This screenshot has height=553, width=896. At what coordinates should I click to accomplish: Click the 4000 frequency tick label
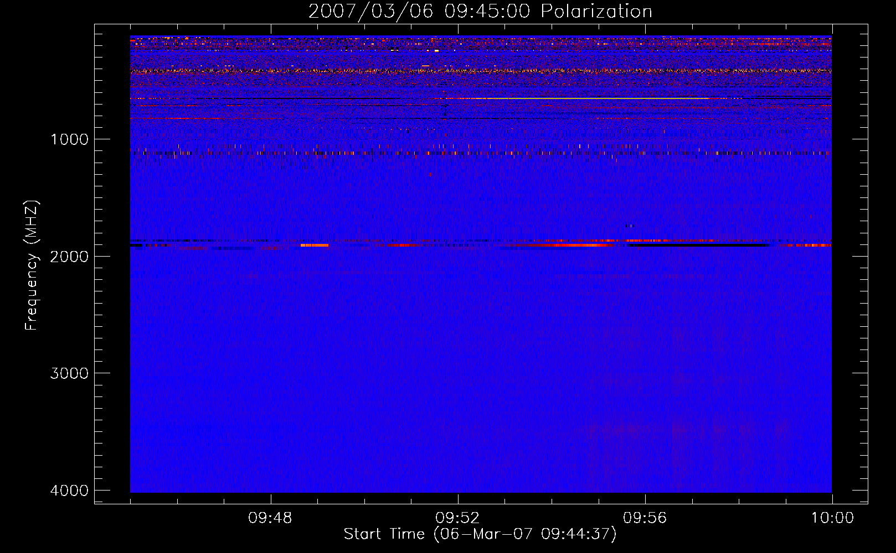69,491
